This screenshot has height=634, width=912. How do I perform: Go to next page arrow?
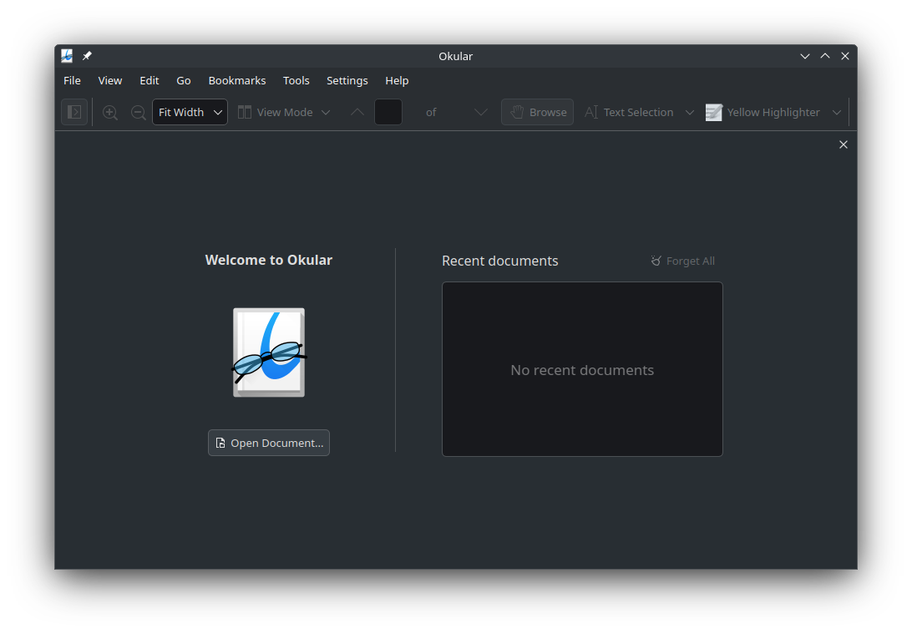481,112
